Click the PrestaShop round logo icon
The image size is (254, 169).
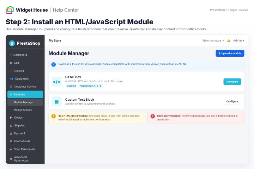(x=12, y=43)
